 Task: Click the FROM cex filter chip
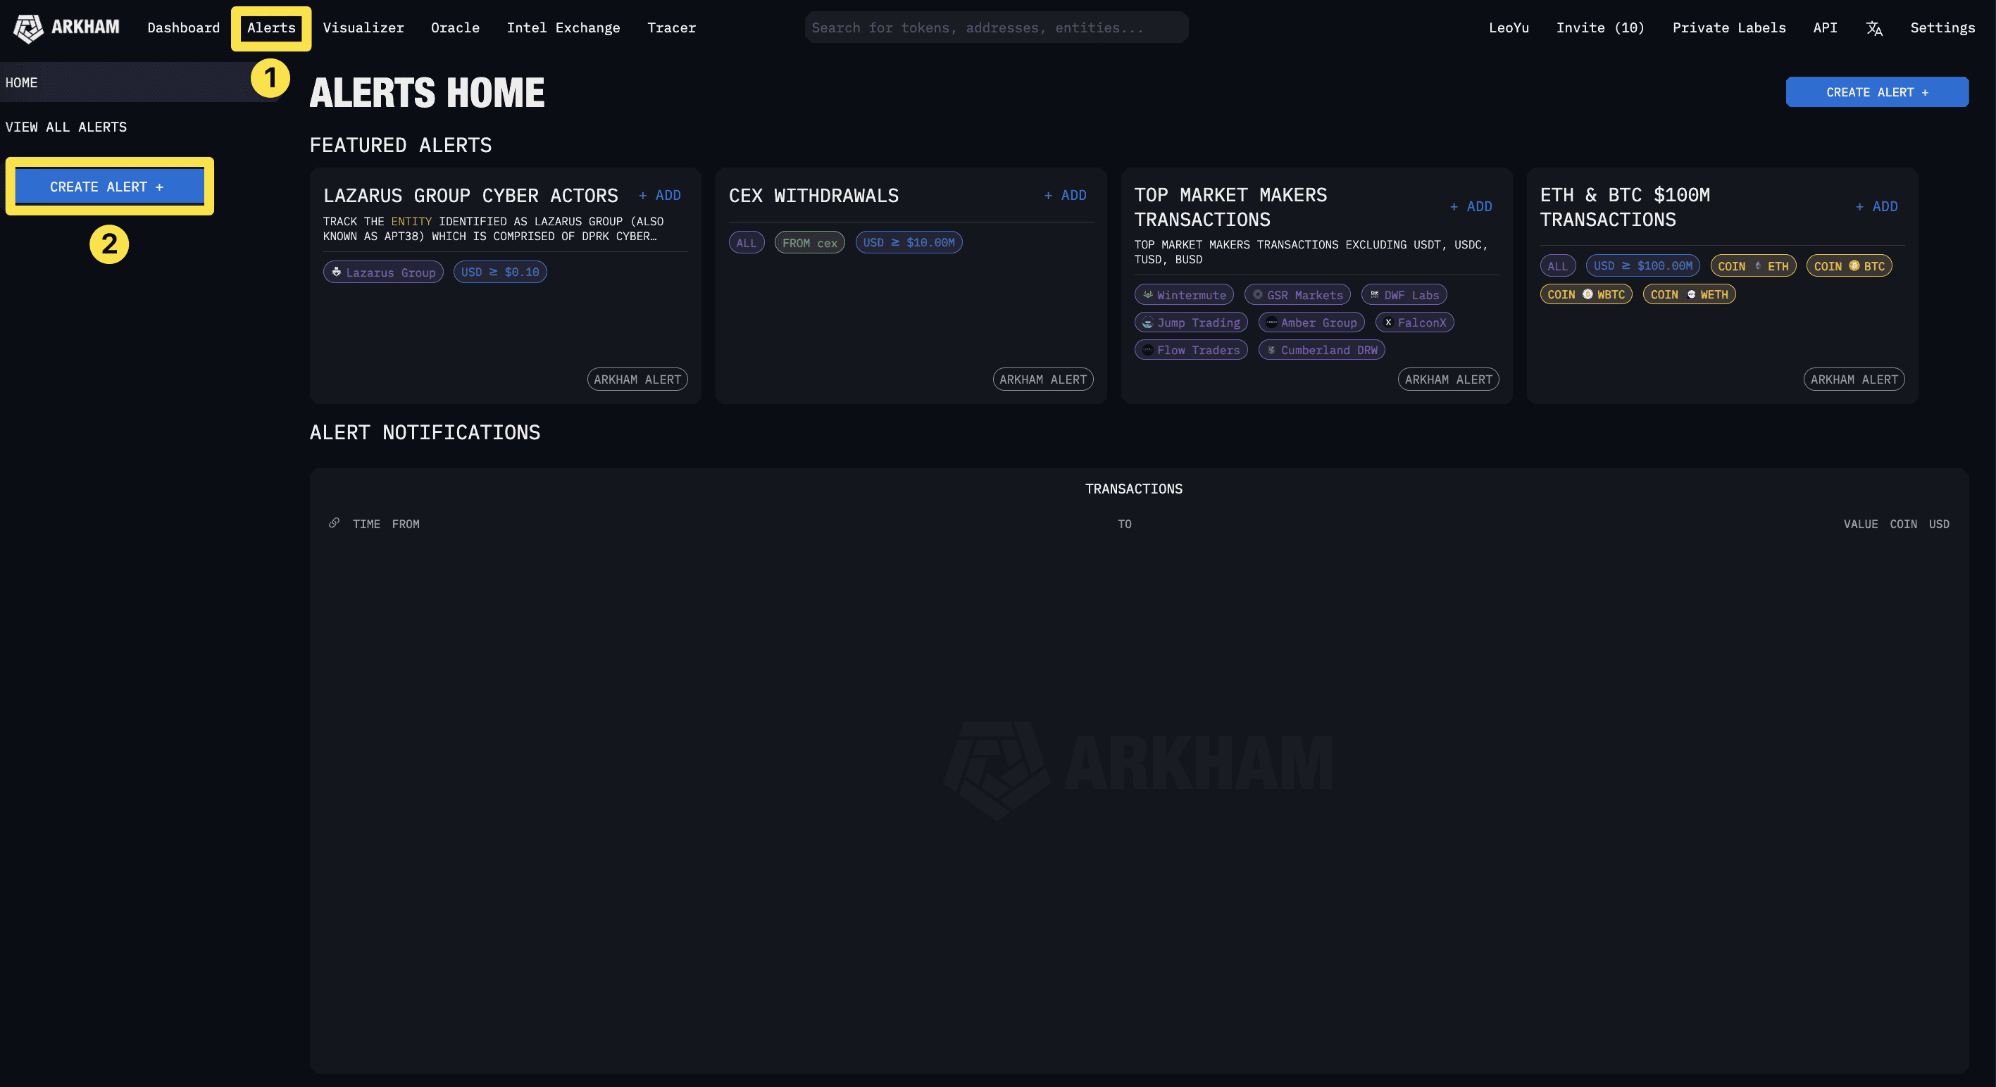click(810, 242)
